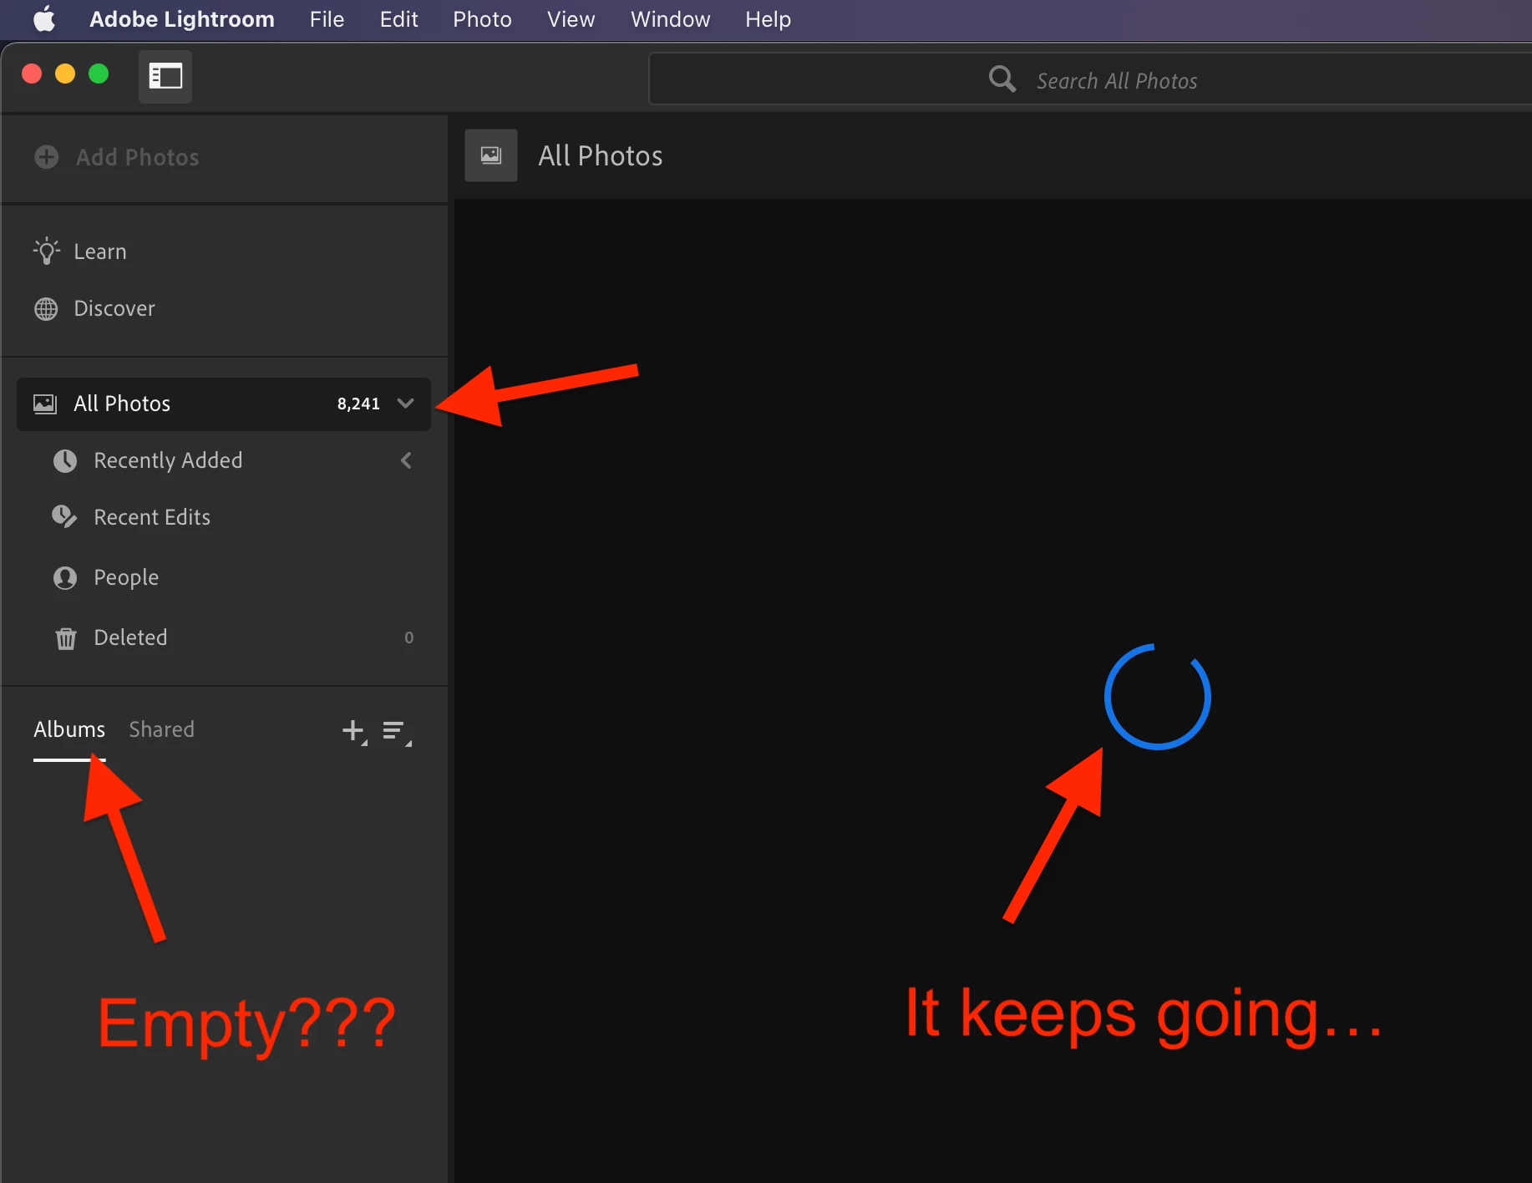
Task: Open the album sort options menu
Action: (397, 732)
